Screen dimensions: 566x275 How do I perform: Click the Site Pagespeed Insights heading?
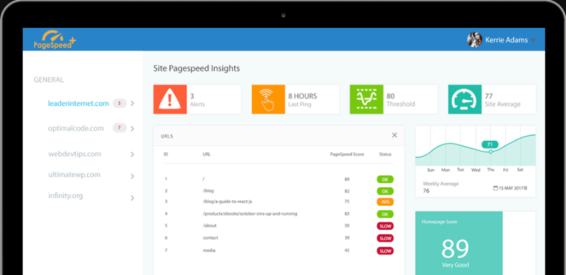(197, 68)
